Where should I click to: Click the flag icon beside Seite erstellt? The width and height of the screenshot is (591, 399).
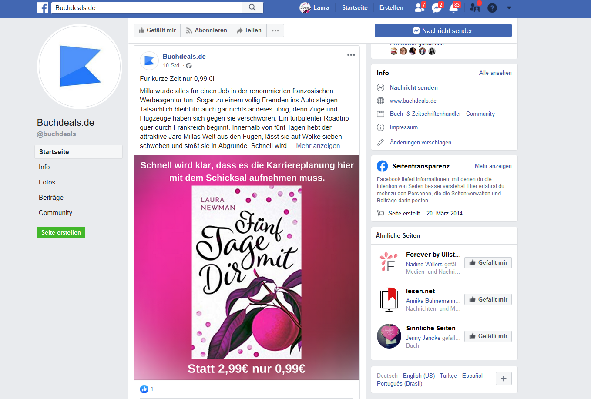(x=380, y=214)
